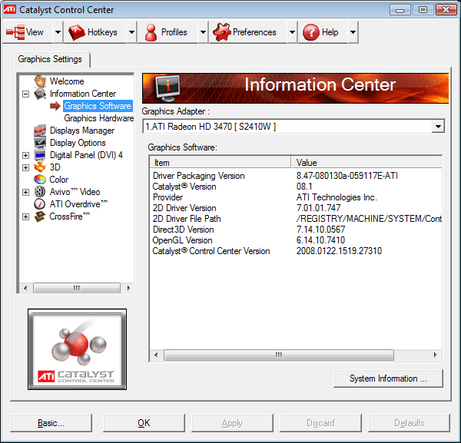
Task: Click the Color wheel icon
Action: pyautogui.click(x=40, y=180)
